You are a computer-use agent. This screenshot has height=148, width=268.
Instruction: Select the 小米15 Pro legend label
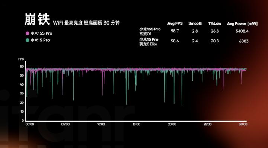pos(40,40)
